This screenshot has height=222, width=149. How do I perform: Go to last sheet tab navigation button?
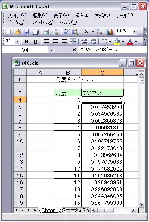(35, 211)
